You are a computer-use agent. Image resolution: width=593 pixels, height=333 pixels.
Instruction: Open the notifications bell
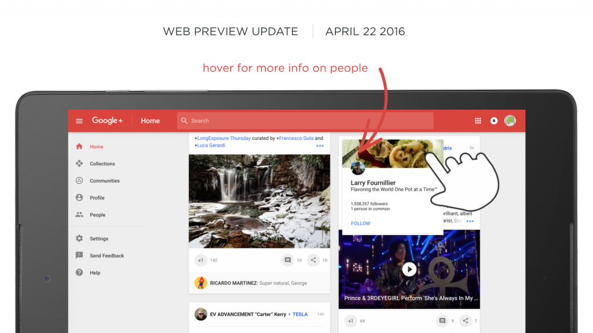494,121
